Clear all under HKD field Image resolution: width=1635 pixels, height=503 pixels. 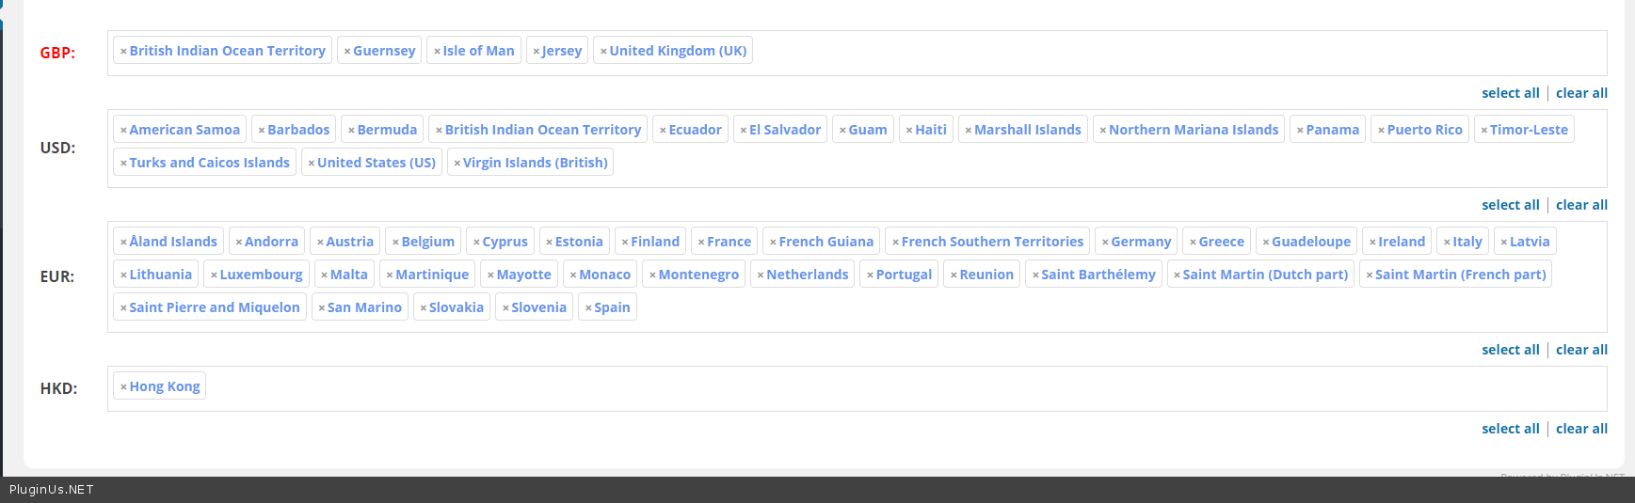pyautogui.click(x=1581, y=429)
